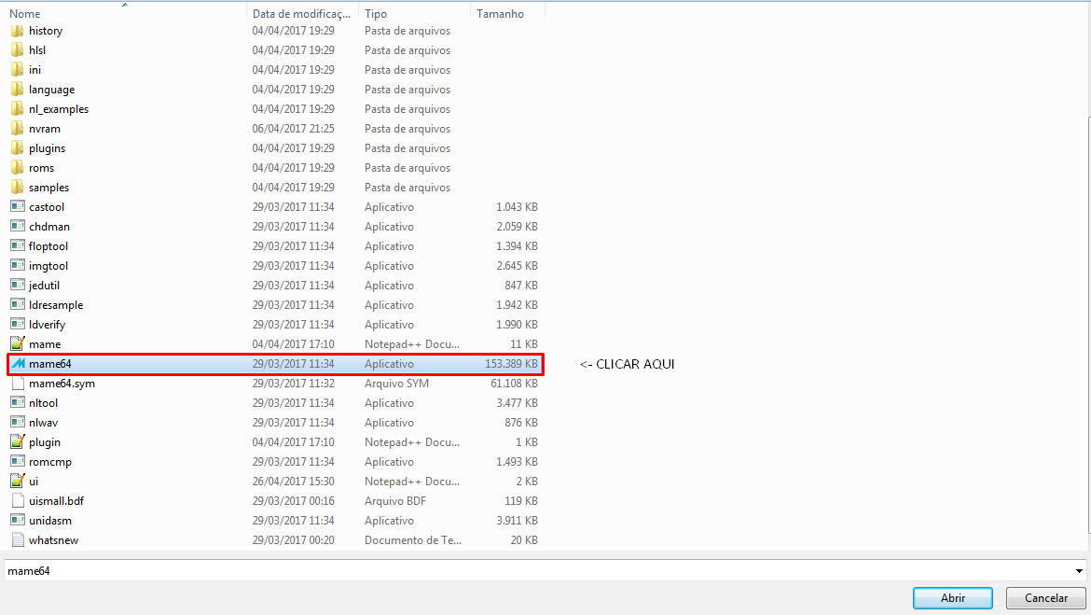This screenshot has width=1091, height=615.
Task: Select the file name "uismall.bdf"
Action: [56, 501]
